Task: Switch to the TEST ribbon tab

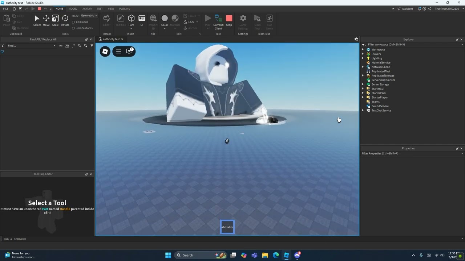Action: coord(100,9)
